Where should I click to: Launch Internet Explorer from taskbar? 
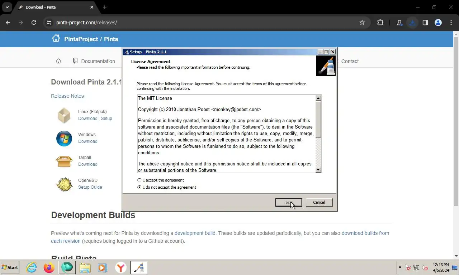(32, 267)
